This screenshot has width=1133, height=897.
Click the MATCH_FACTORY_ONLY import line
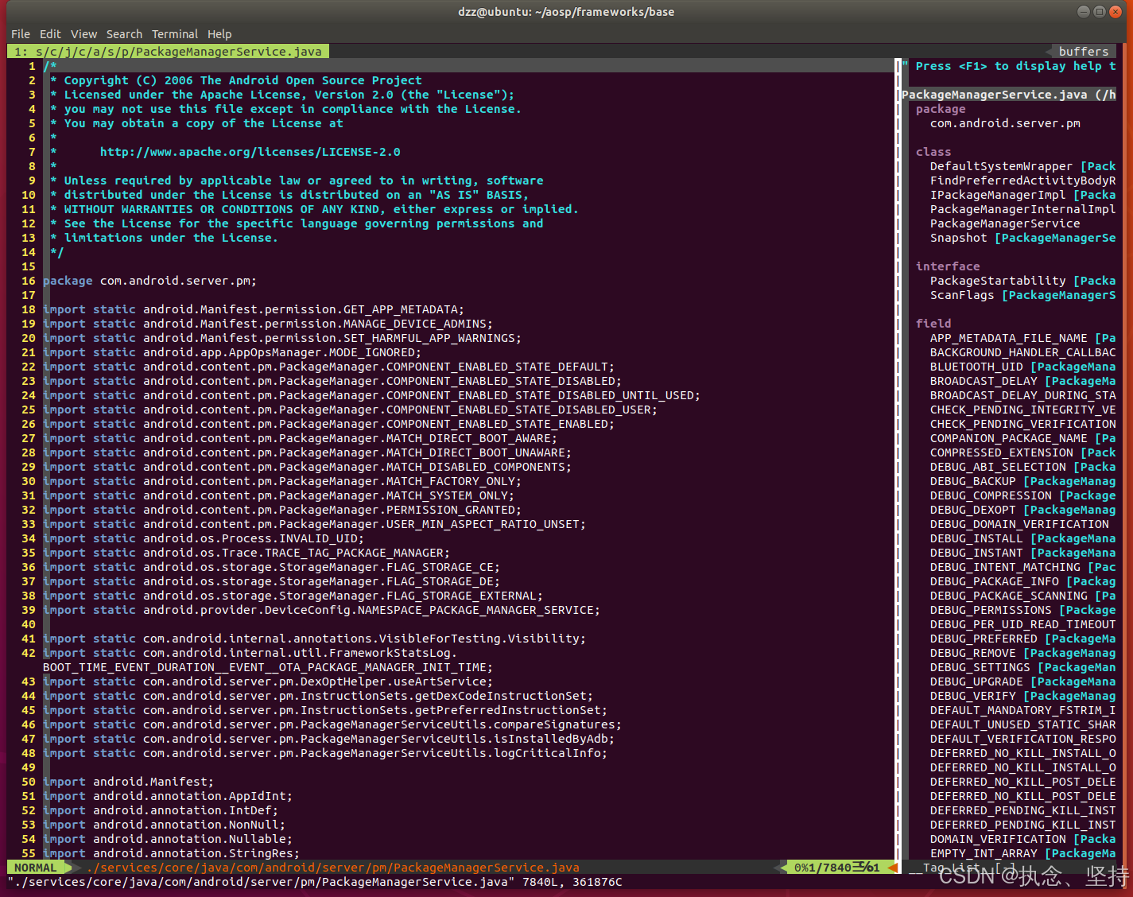282,481
